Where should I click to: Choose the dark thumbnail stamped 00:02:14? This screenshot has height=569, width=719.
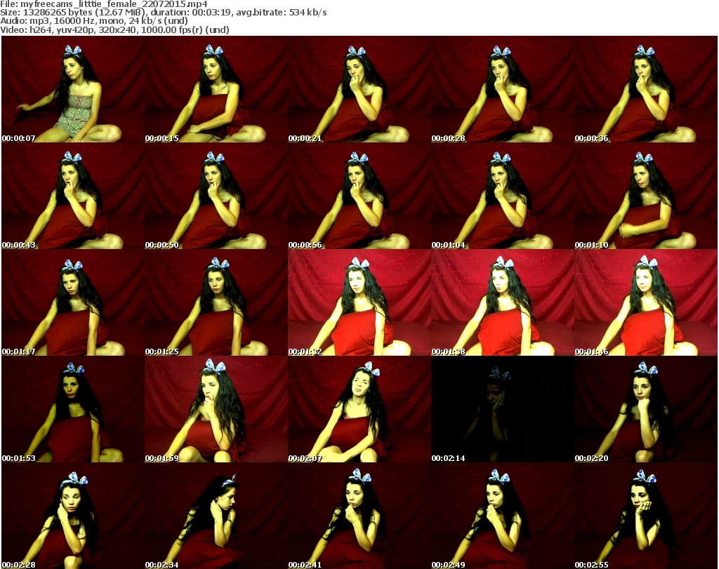point(503,409)
